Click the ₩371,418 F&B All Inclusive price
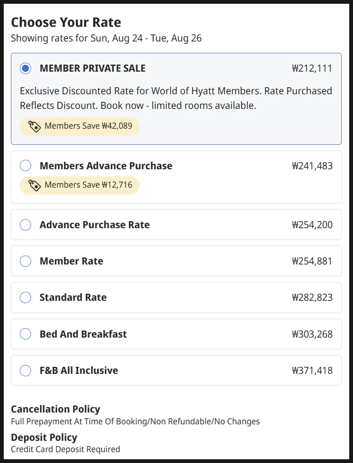Viewport: 353px width, 463px height. [x=312, y=370]
